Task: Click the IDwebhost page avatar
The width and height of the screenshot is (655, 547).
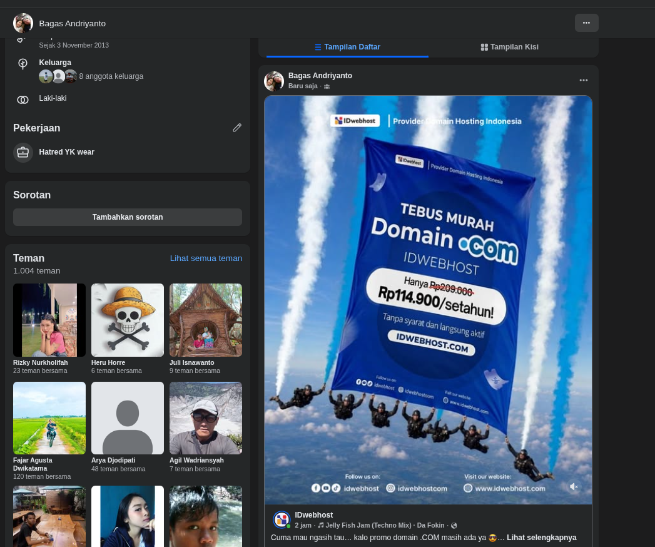Action: coord(282,519)
